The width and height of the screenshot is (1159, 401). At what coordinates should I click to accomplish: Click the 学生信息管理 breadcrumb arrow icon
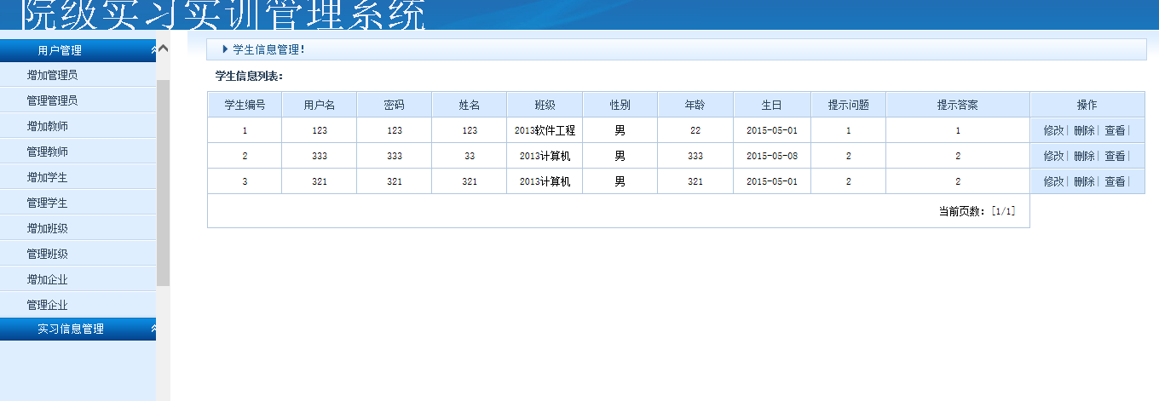[x=226, y=49]
